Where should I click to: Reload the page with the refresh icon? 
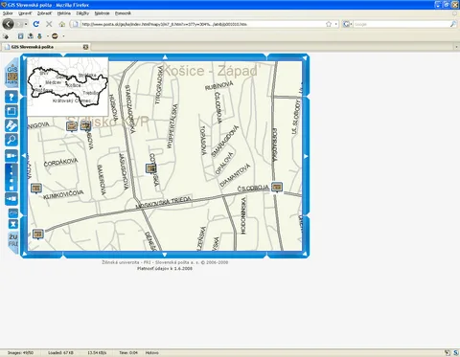[x=36, y=24]
